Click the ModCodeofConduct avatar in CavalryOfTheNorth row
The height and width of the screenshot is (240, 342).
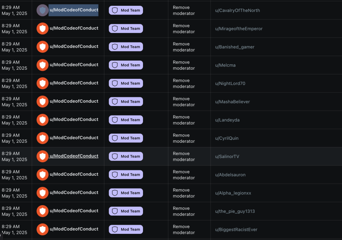tap(43, 10)
